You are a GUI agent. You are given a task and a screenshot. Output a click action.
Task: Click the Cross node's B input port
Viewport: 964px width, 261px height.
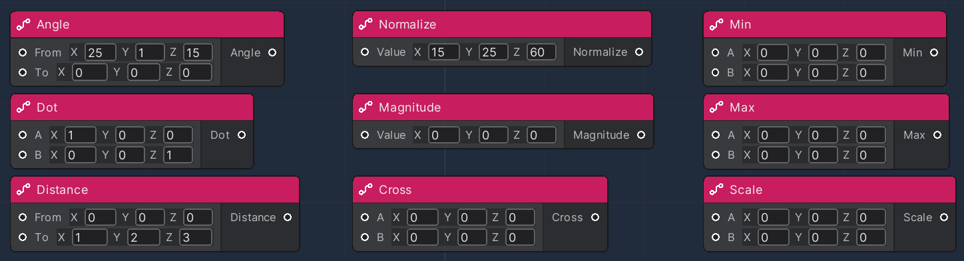(365, 237)
